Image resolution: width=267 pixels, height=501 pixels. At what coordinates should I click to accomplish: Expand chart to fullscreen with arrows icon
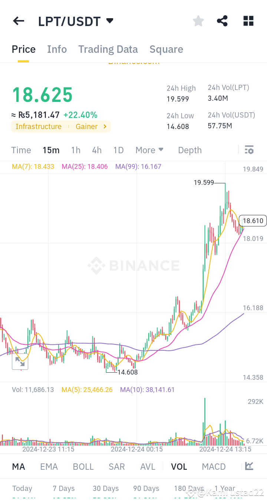coord(20,362)
